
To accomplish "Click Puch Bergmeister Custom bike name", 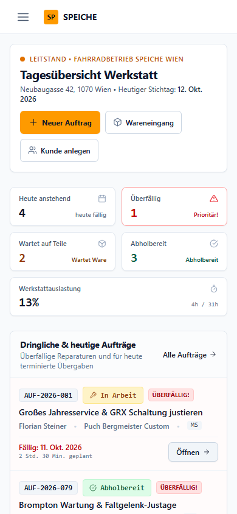I will 127,426.
